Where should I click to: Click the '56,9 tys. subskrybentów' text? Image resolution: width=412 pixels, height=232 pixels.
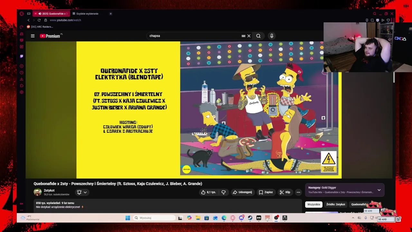pos(57,194)
